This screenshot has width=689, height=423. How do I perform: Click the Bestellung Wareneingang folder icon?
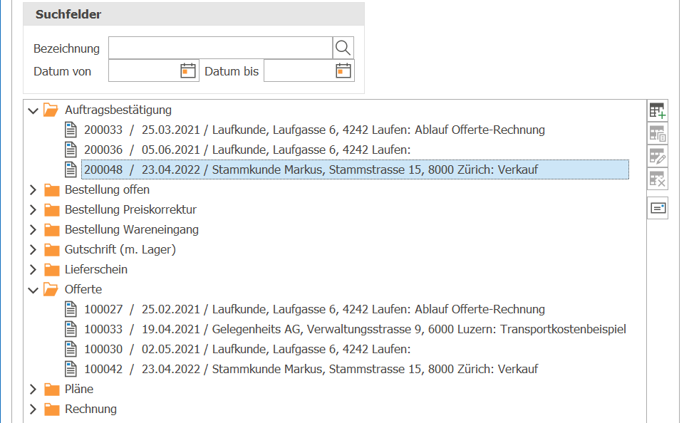[x=52, y=230]
